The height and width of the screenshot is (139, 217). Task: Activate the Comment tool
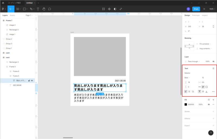[50, 9]
